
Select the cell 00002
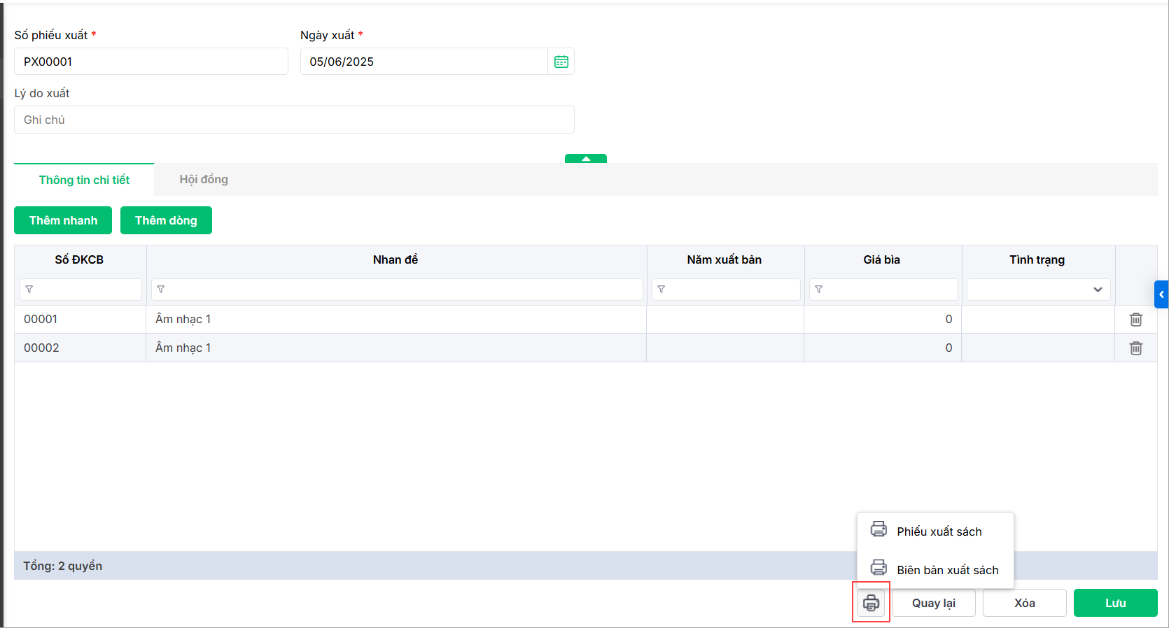point(80,348)
